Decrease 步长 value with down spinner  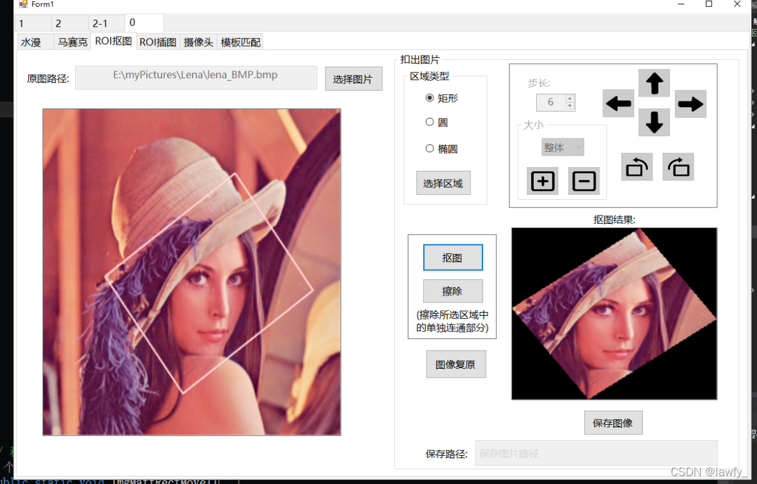click(570, 106)
